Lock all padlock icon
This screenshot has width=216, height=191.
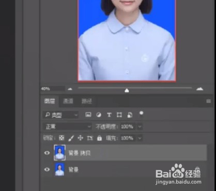pyautogui.click(x=99, y=138)
